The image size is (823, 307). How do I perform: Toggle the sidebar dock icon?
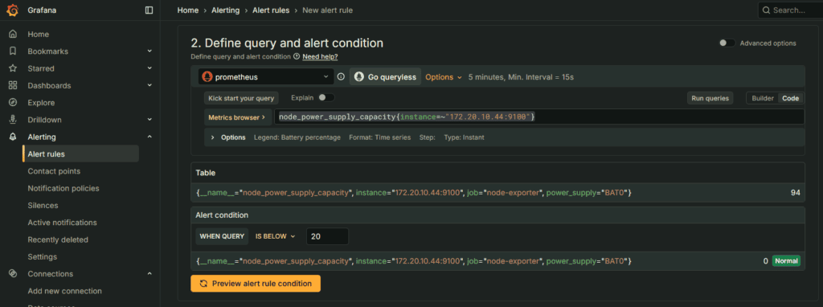tap(149, 10)
